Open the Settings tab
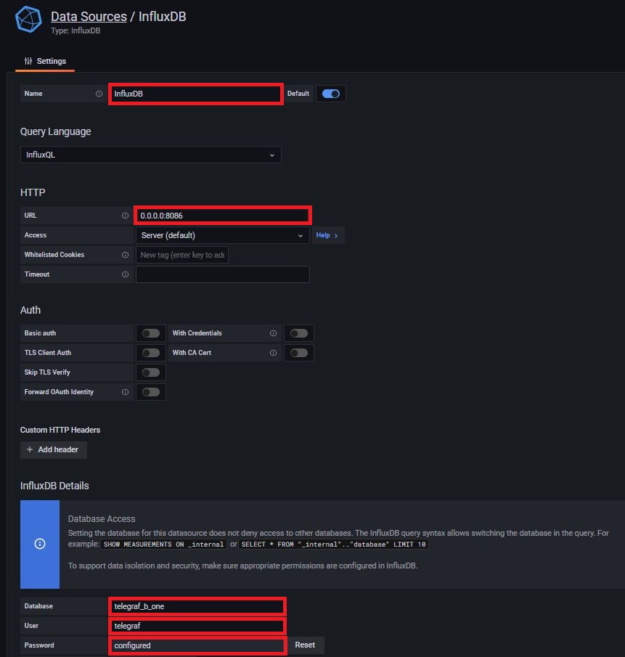This screenshot has width=625, height=657. coord(45,61)
